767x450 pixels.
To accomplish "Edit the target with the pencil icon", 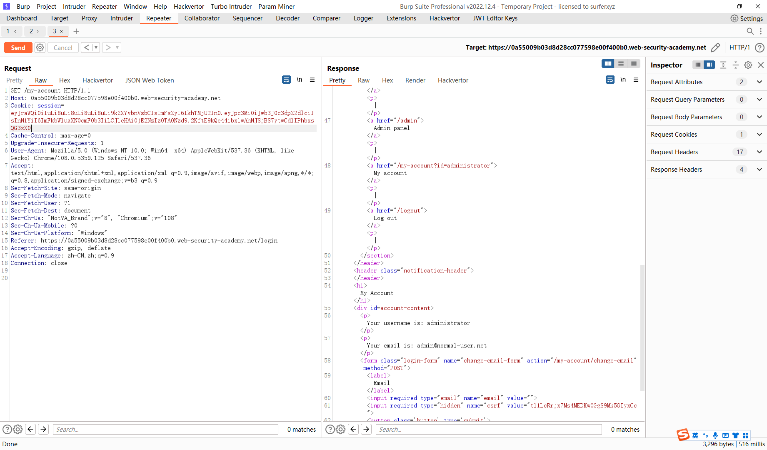I will tap(715, 47).
